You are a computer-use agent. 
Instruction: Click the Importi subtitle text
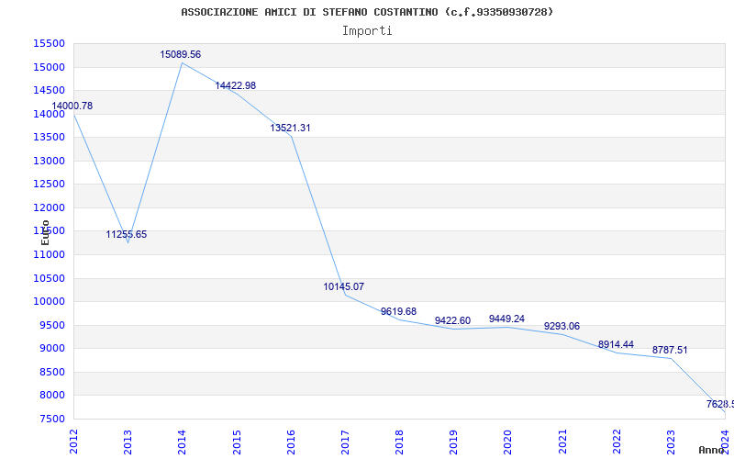click(x=367, y=31)
